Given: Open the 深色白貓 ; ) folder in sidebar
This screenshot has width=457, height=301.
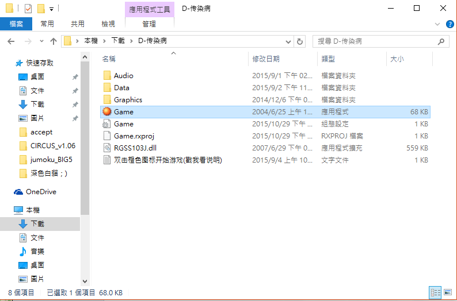Looking at the screenshot, I should pos(43,173).
